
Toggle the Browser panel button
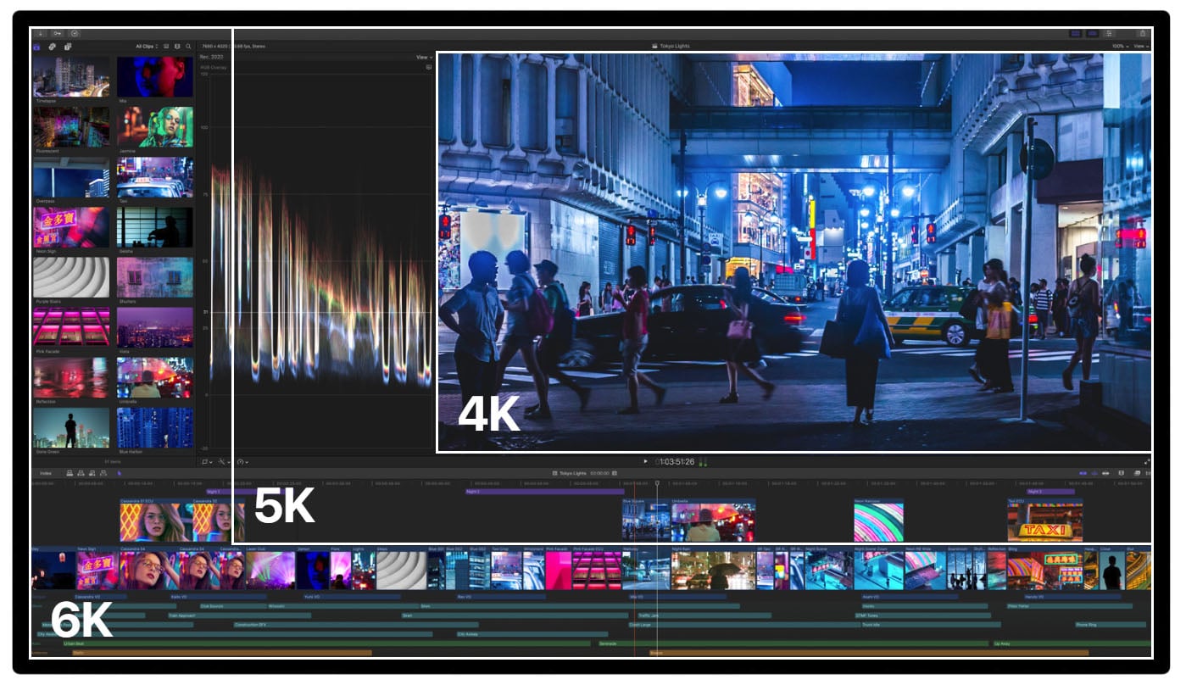tap(1075, 33)
